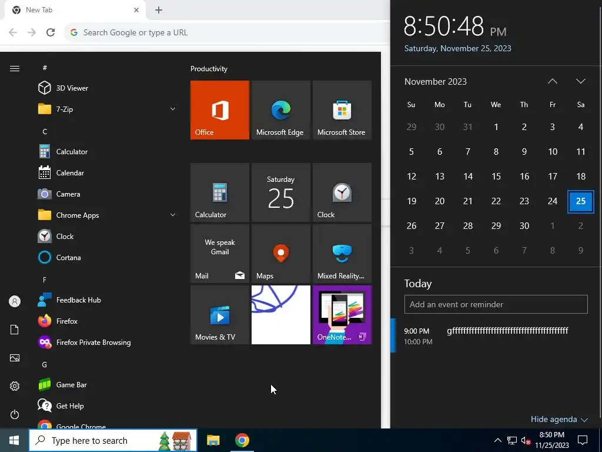
Task: Click Saturday, November 25, 2023 date link
Action: click(x=457, y=48)
